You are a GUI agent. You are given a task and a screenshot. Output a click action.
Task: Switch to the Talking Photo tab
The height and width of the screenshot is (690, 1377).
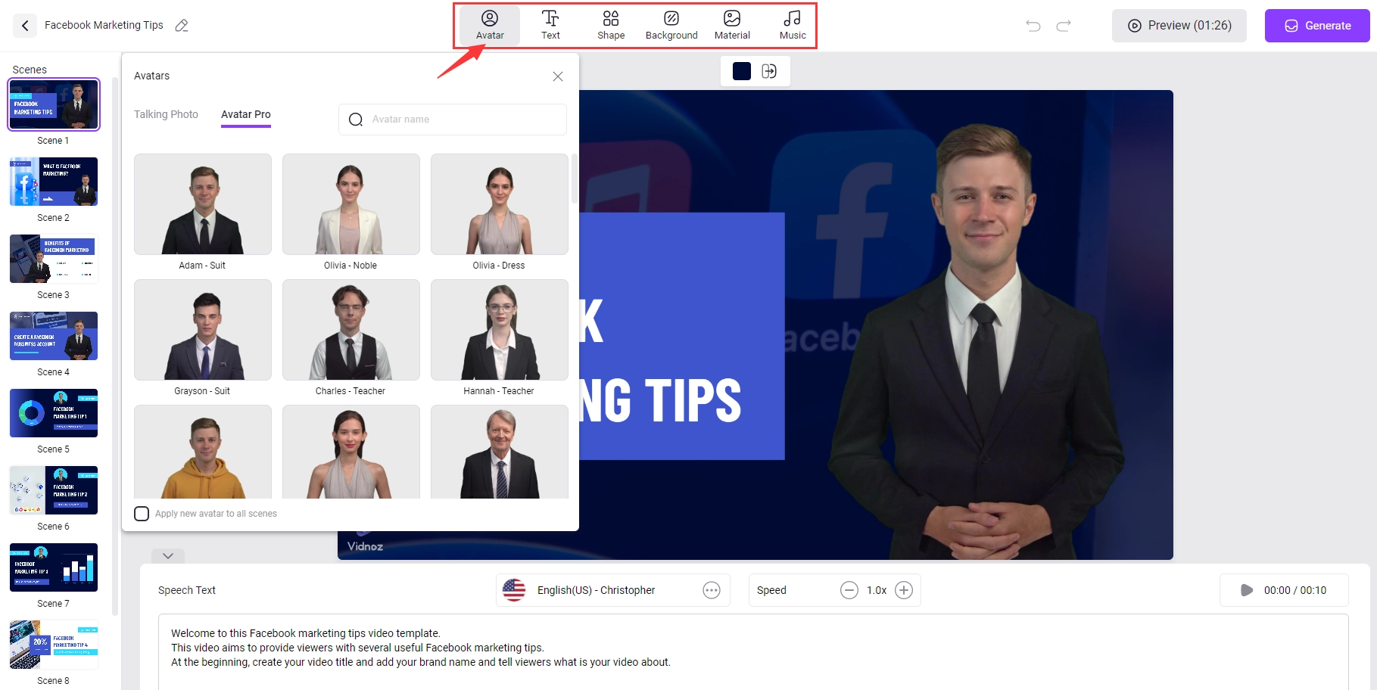click(x=166, y=114)
